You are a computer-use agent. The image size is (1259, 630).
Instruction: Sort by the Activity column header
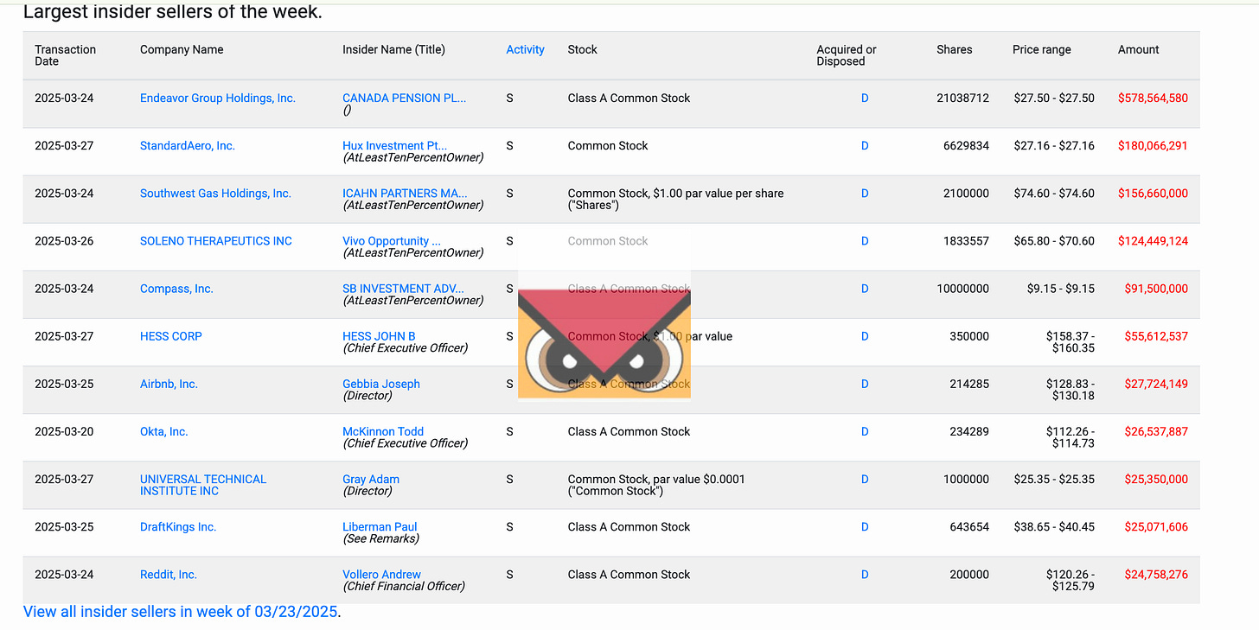point(525,50)
